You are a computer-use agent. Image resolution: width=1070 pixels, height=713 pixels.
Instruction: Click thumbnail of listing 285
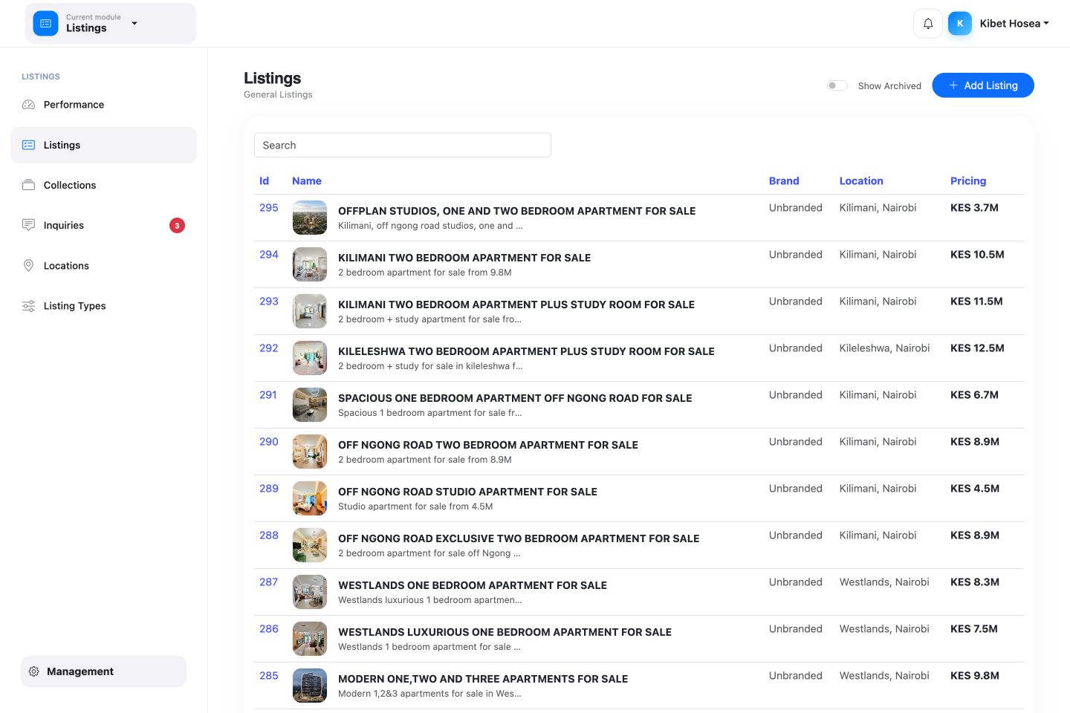[x=310, y=686]
